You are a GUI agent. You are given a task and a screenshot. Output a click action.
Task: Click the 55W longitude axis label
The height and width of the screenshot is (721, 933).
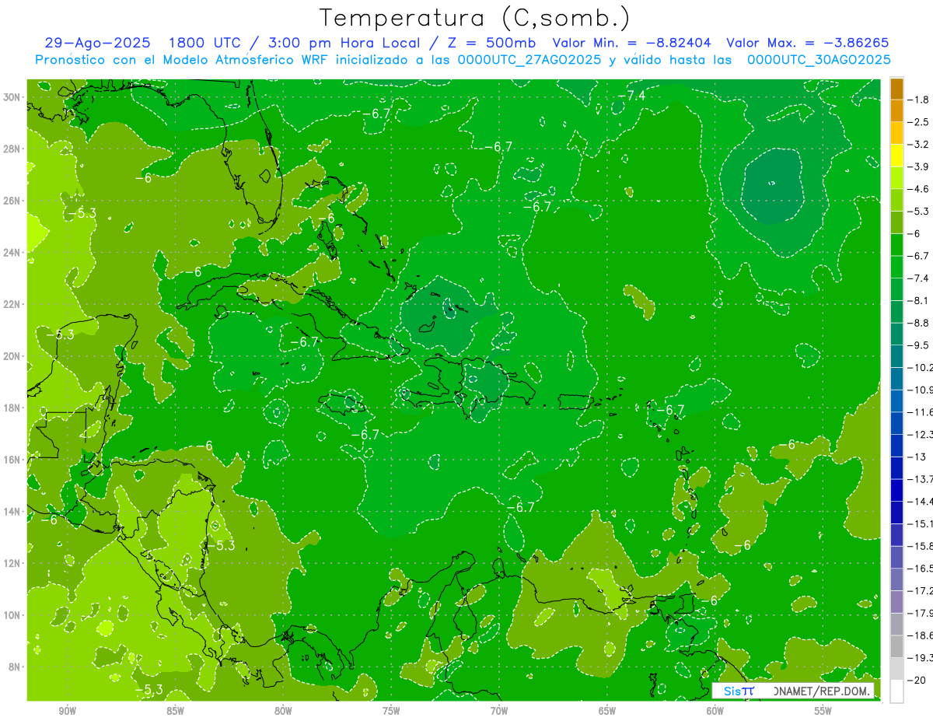[x=823, y=711]
